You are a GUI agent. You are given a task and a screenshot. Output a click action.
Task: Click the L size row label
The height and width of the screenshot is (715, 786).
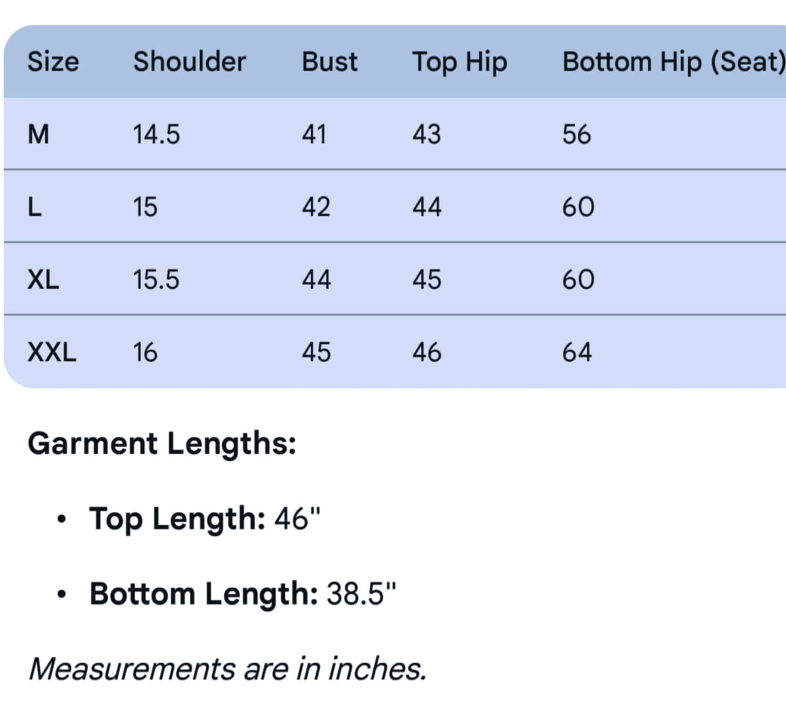[34, 207]
